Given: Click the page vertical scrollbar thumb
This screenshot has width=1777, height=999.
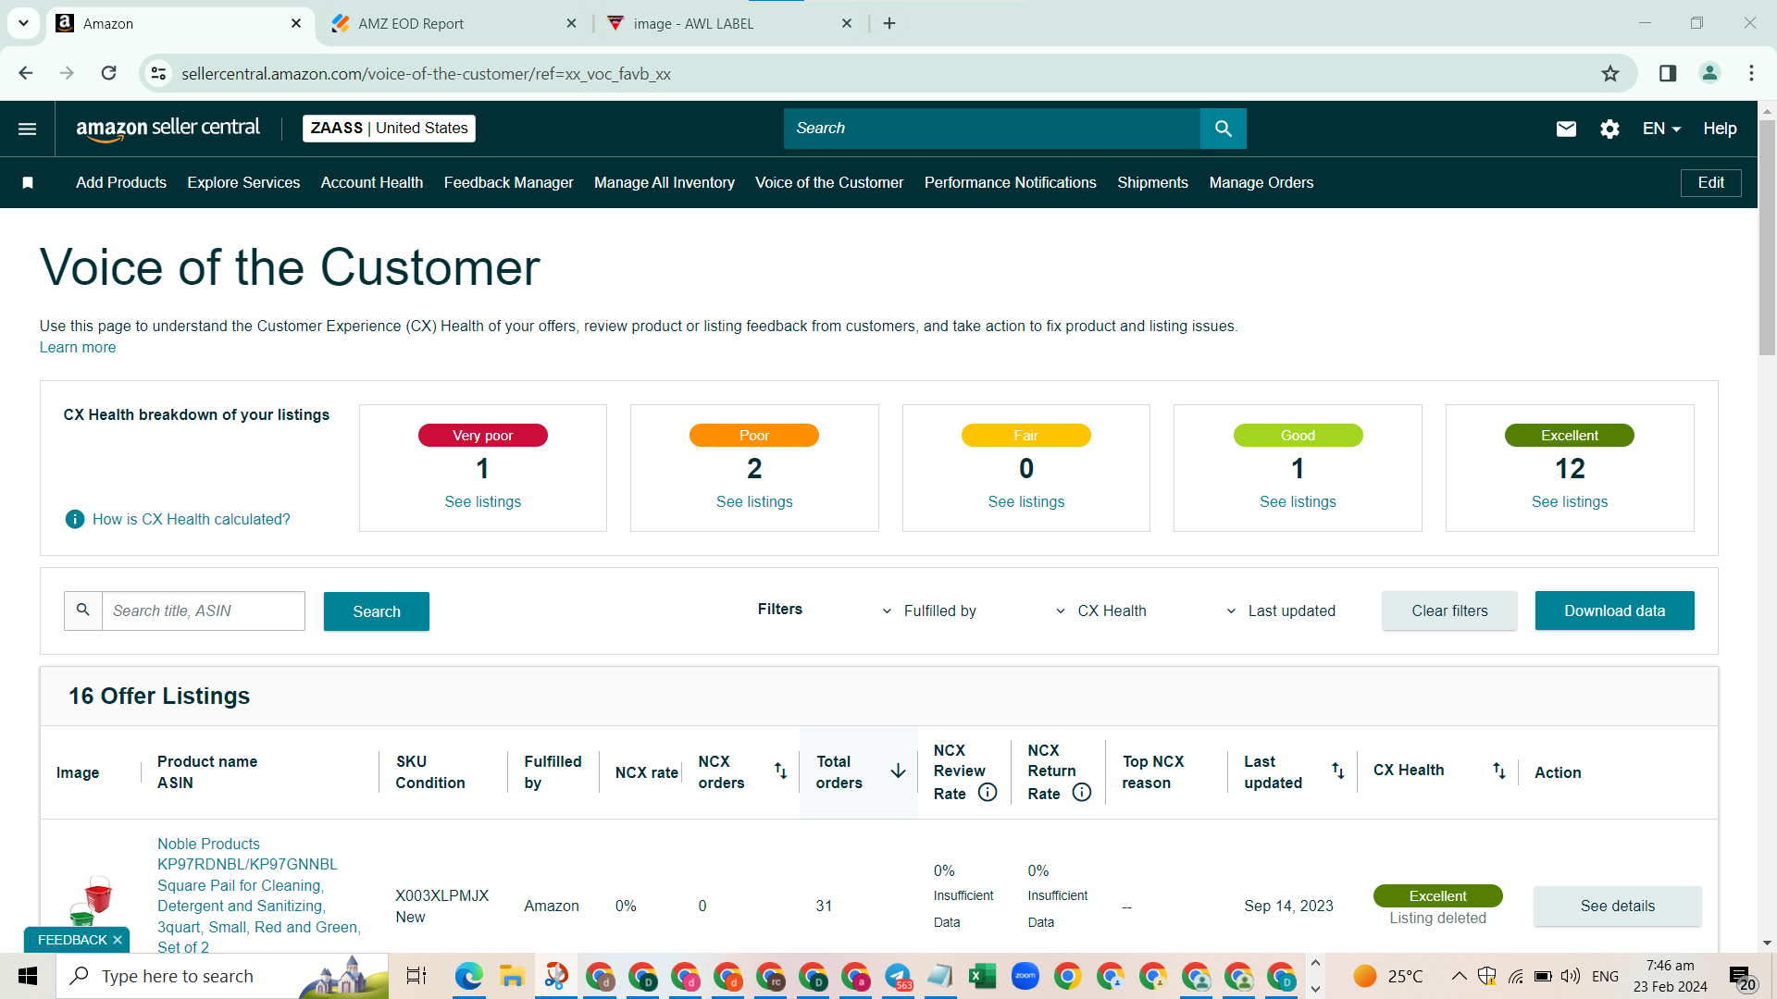Looking at the screenshot, I should [1767, 237].
